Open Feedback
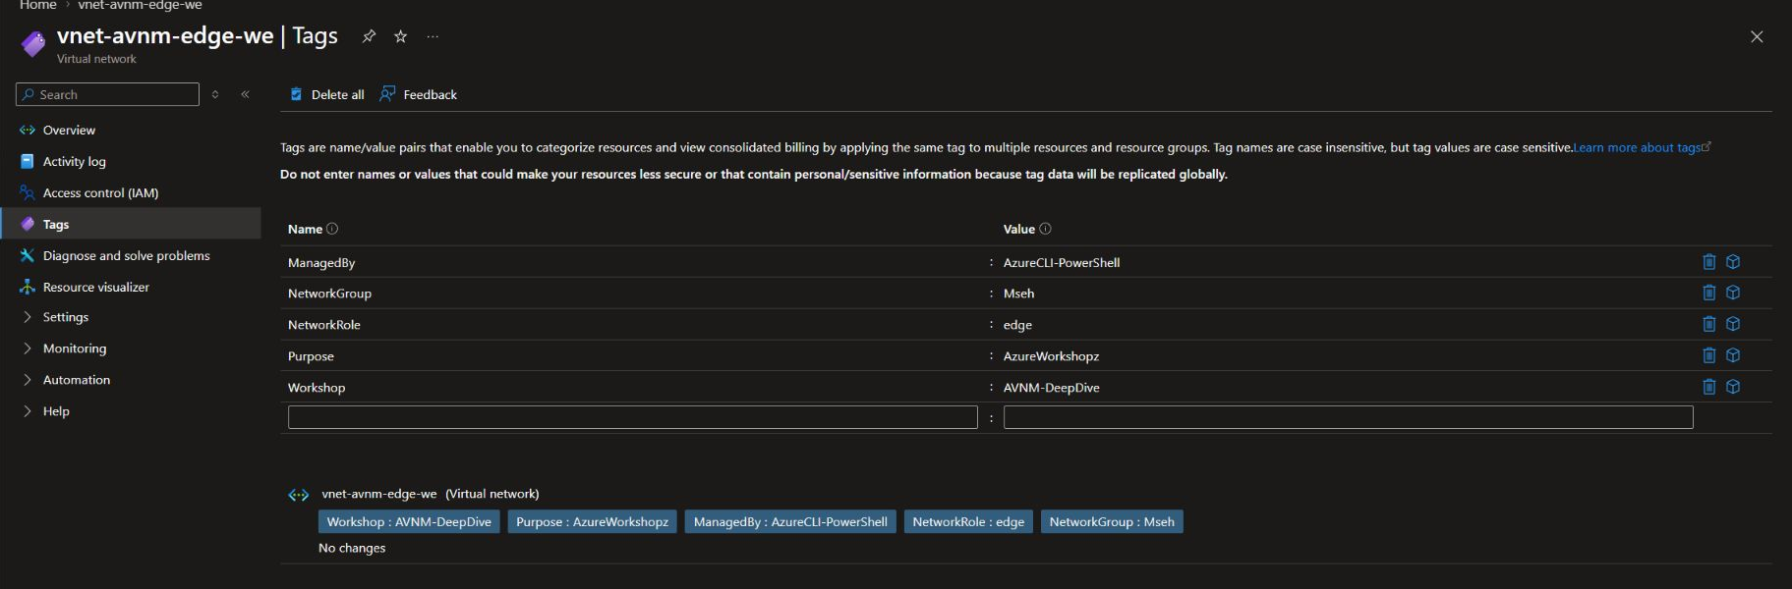The width and height of the screenshot is (1792, 589). 418,94
